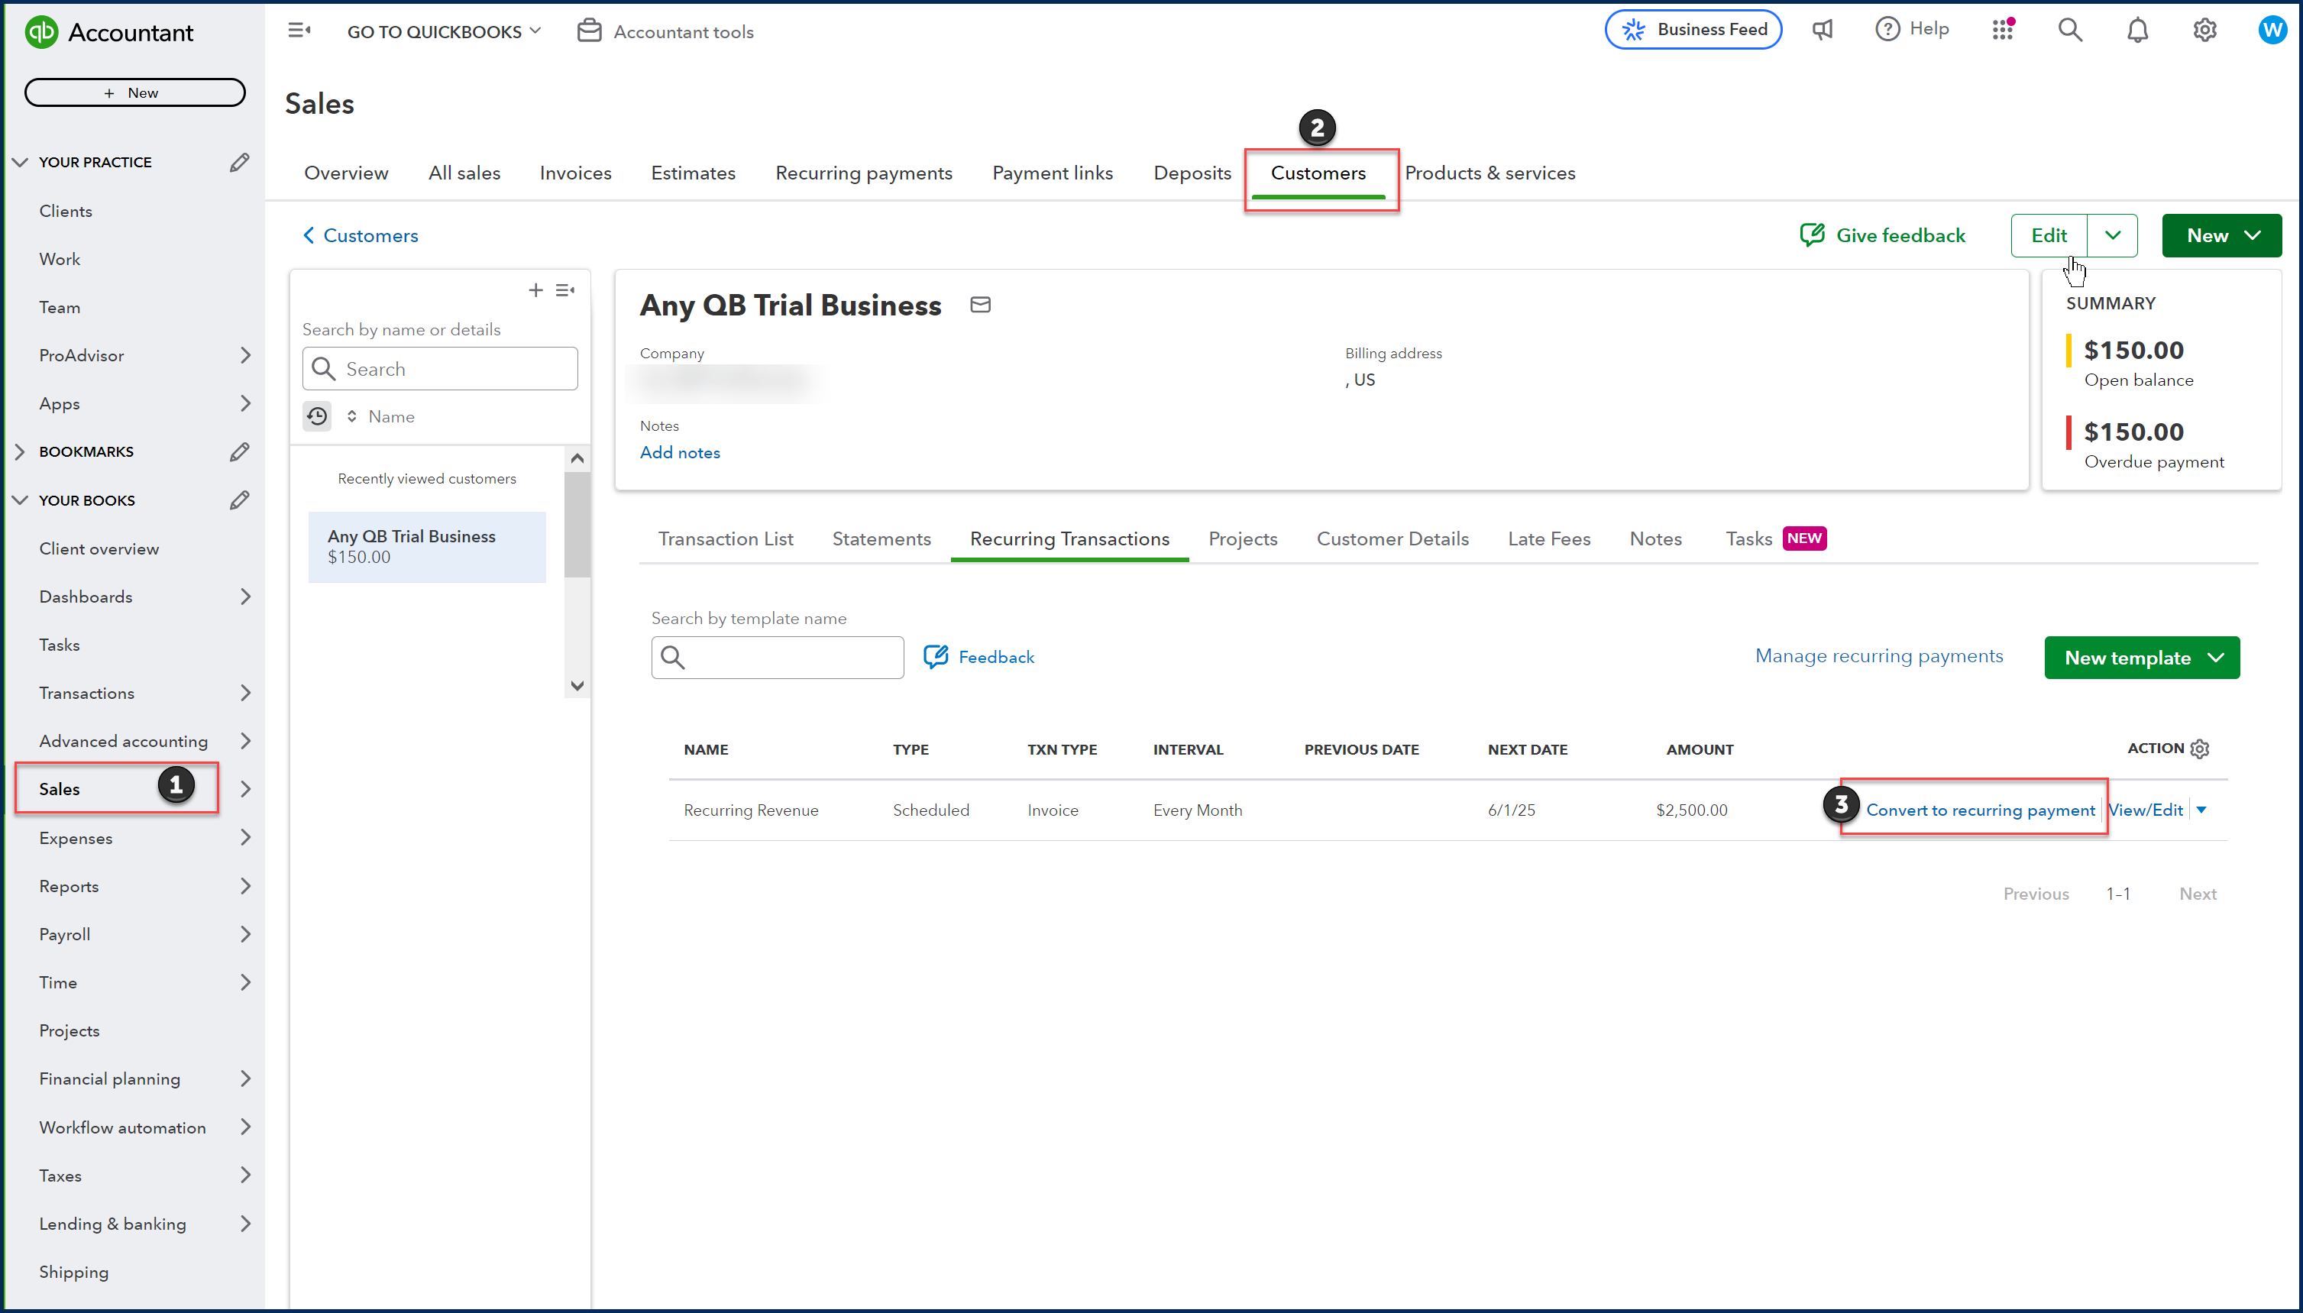Email the customer via envelope icon
The width and height of the screenshot is (2303, 1313).
pos(980,305)
